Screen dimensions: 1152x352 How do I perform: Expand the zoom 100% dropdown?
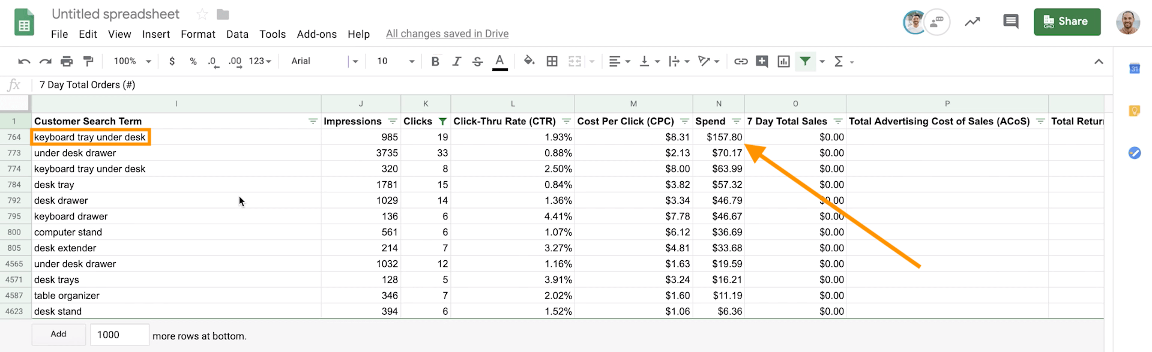pos(132,61)
